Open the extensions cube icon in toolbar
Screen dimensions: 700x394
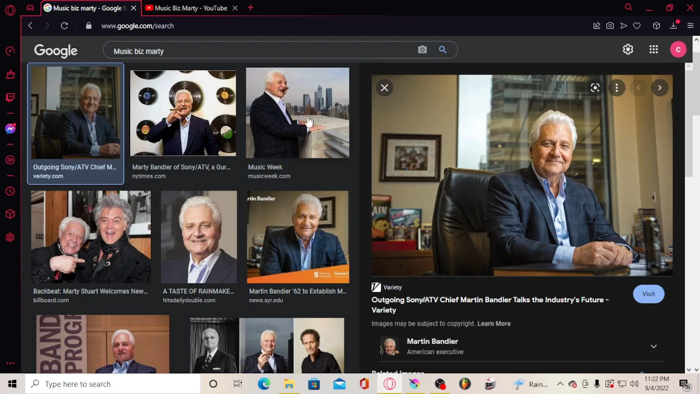pyautogui.click(x=657, y=26)
